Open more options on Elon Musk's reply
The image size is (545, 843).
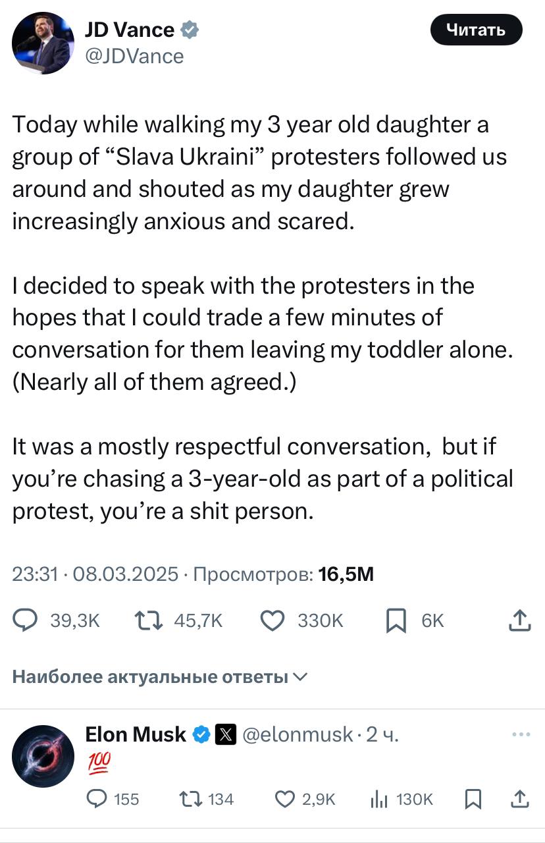521,734
